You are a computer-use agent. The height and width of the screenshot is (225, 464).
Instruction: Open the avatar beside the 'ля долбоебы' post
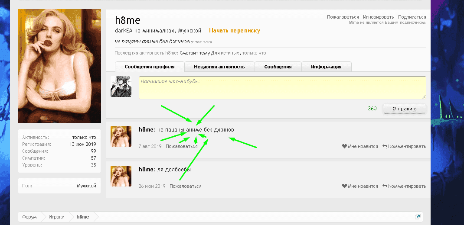[121, 176]
